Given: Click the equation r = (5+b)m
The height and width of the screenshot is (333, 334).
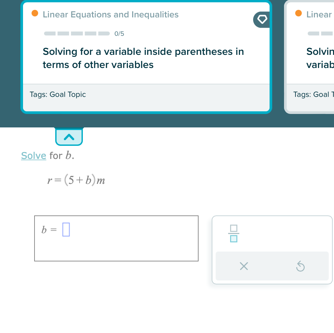Looking at the screenshot, I should (76, 180).
